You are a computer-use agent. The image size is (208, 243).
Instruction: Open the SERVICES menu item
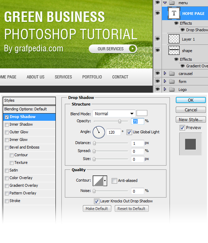click(63, 77)
